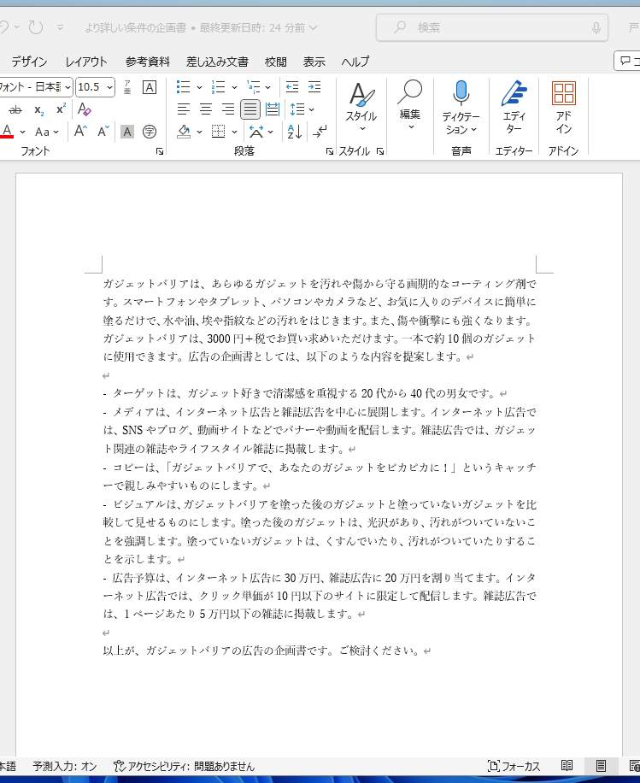Screen dimensions: 640x783
Task: Expand the shading color dropdown arrow
Action: click(199, 132)
